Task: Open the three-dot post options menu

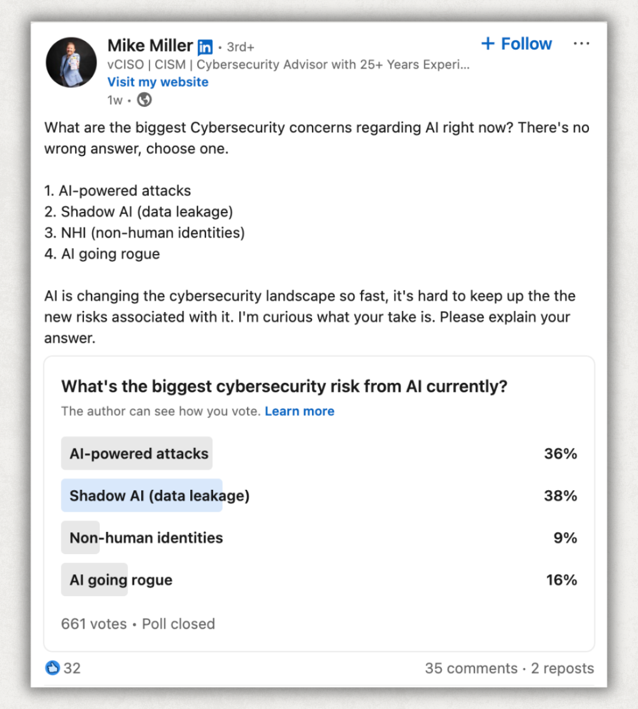Action: (x=581, y=44)
